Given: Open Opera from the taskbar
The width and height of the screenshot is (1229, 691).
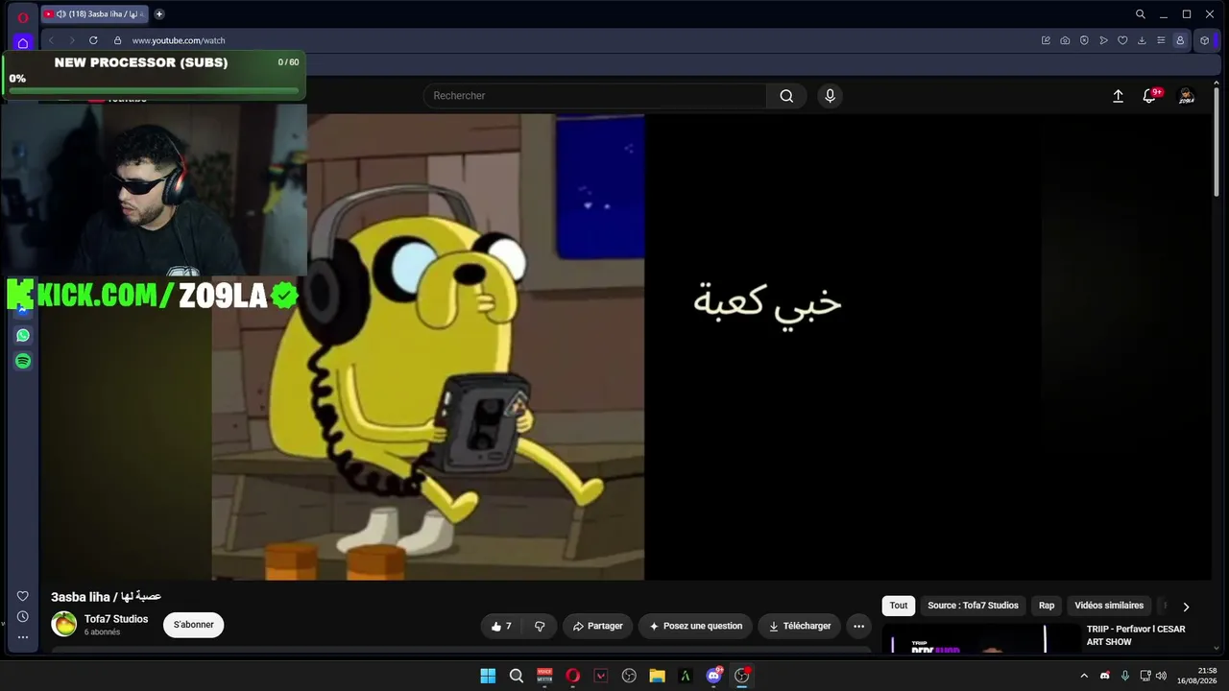Looking at the screenshot, I should tap(573, 676).
